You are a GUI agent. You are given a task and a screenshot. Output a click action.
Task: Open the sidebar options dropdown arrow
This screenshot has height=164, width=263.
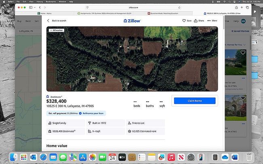35,7
